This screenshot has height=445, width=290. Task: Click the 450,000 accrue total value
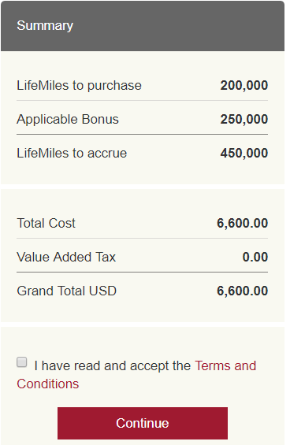(244, 153)
